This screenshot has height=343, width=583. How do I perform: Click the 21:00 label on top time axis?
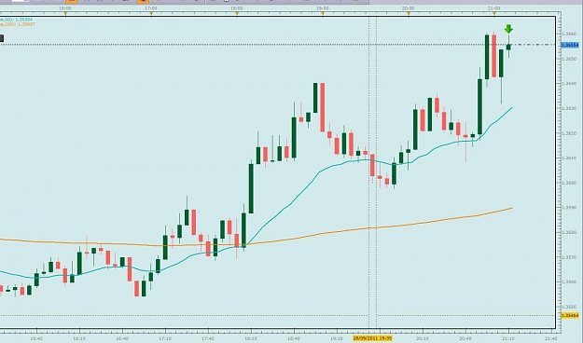click(493, 8)
